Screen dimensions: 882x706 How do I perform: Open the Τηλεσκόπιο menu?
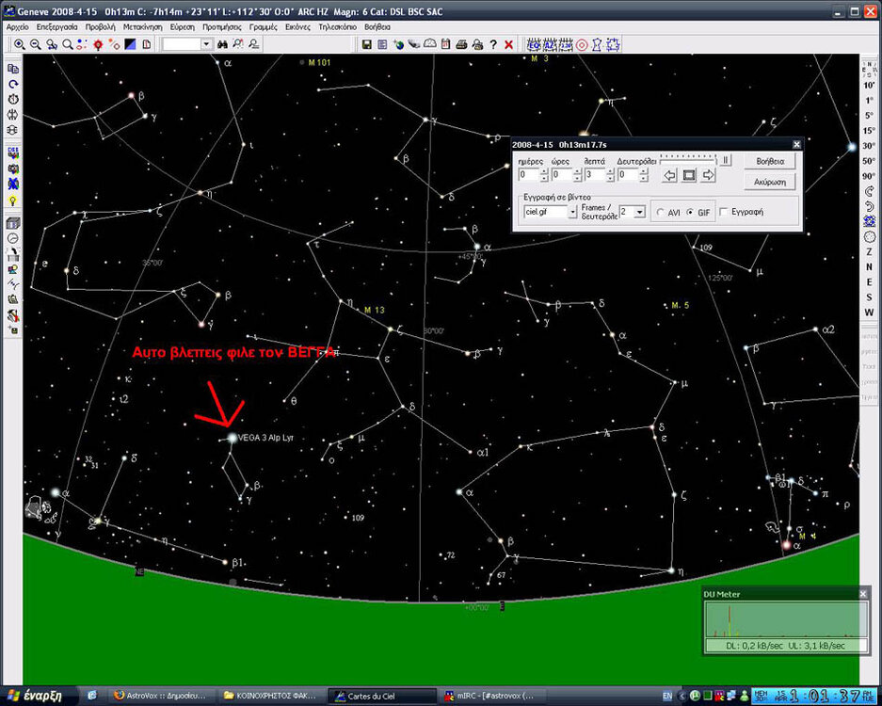click(x=337, y=27)
